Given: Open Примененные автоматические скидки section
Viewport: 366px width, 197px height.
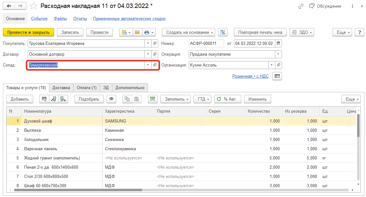Looking at the screenshot, I should point(129,19).
